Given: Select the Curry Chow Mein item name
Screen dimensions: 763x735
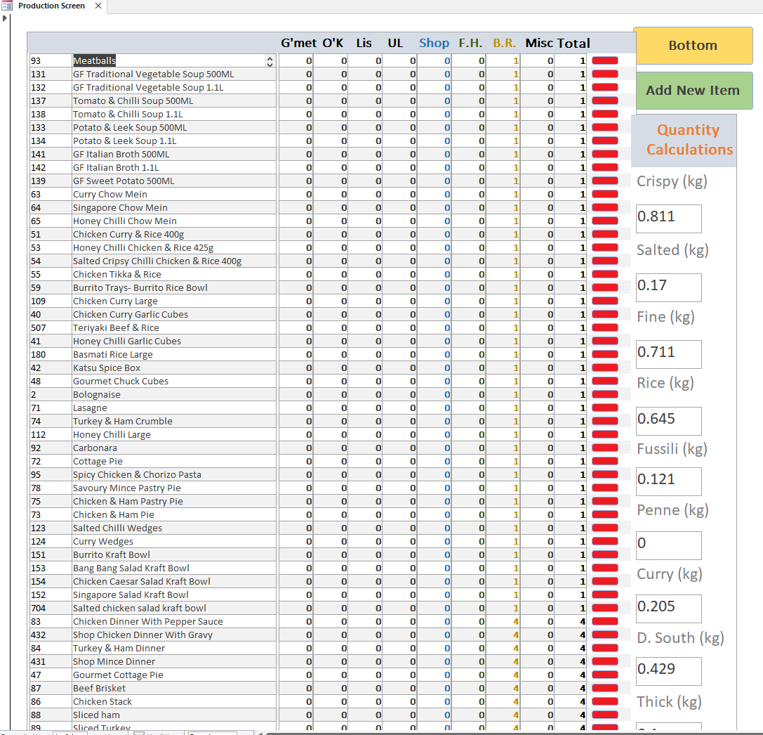Looking at the screenshot, I should (173, 195).
